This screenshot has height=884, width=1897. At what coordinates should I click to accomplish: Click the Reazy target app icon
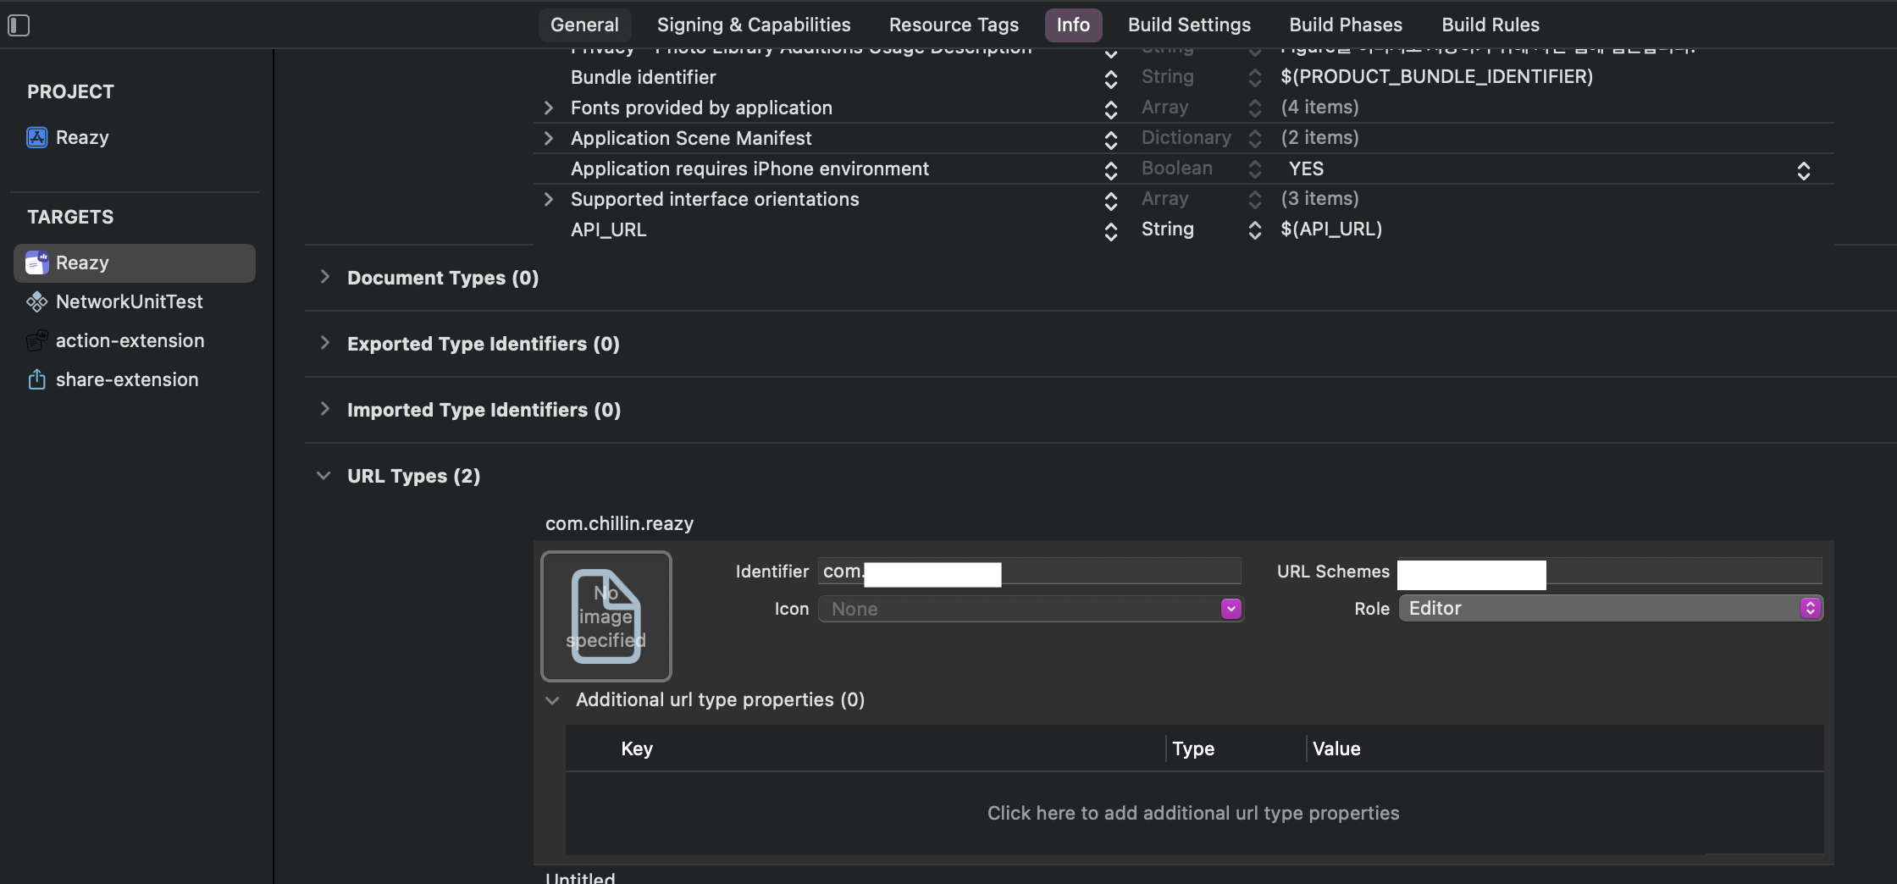[x=36, y=262]
